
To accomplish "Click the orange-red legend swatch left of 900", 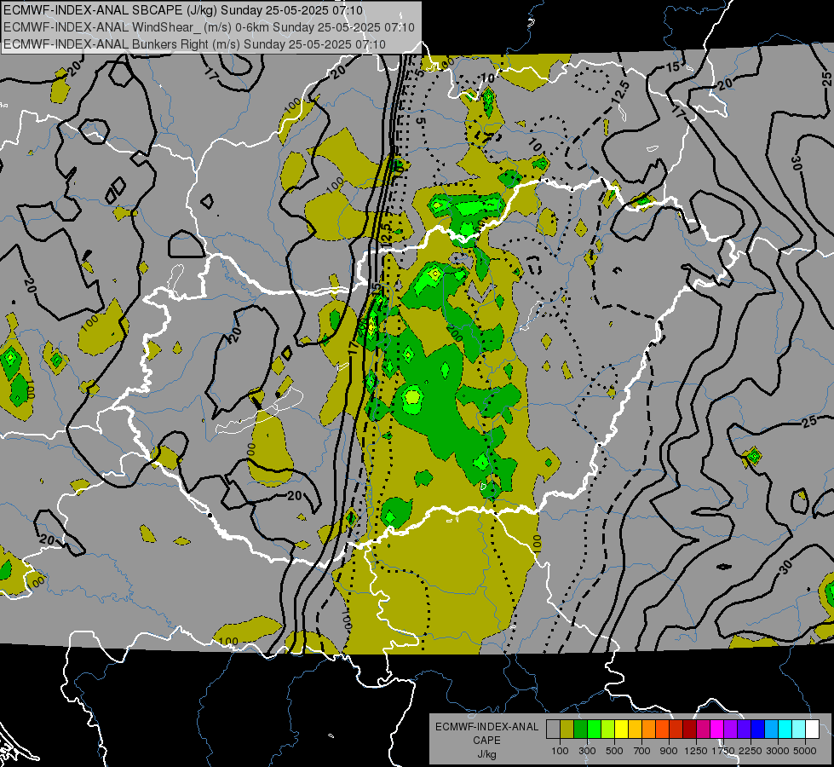I will click(662, 730).
